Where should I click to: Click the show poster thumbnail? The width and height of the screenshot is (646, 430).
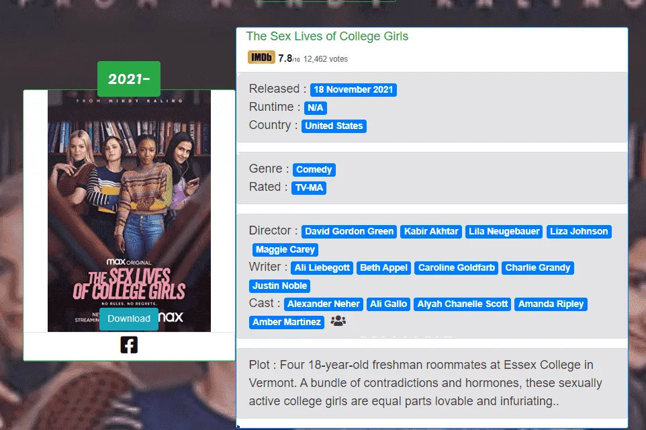pyautogui.click(x=129, y=211)
